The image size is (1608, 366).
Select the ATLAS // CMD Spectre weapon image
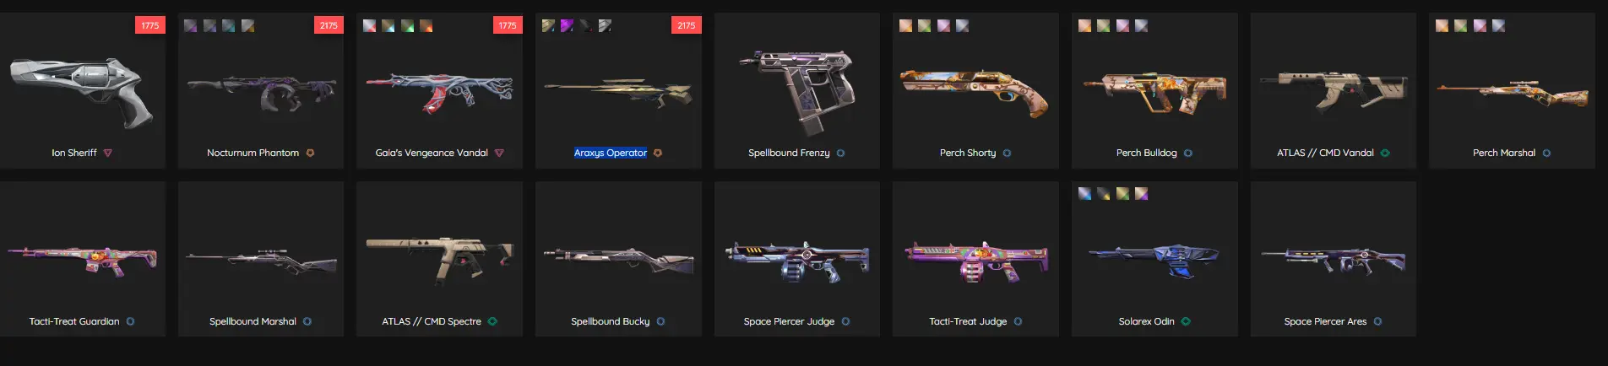click(x=439, y=257)
